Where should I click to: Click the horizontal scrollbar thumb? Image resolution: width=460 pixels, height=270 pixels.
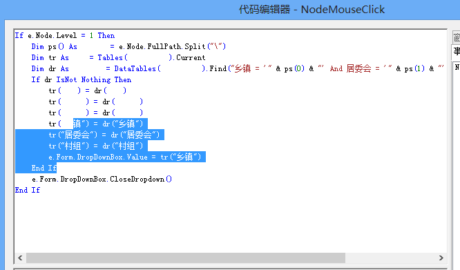click(186, 258)
